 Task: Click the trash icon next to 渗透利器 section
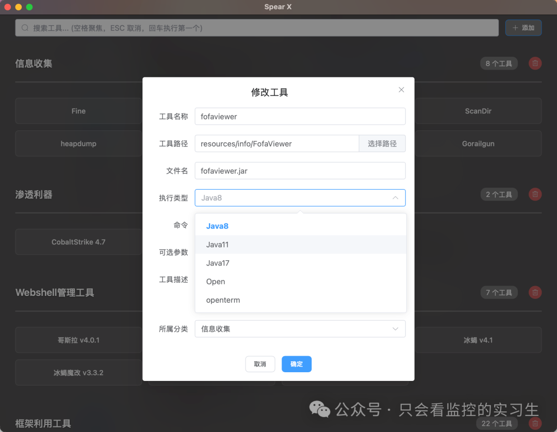tap(535, 194)
